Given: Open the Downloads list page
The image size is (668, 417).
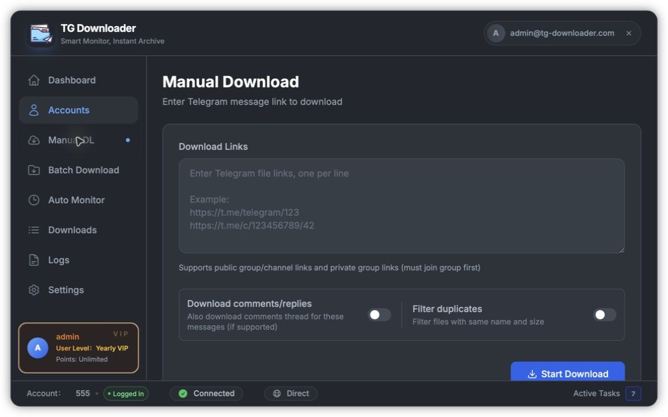Looking at the screenshot, I should 78,230.
